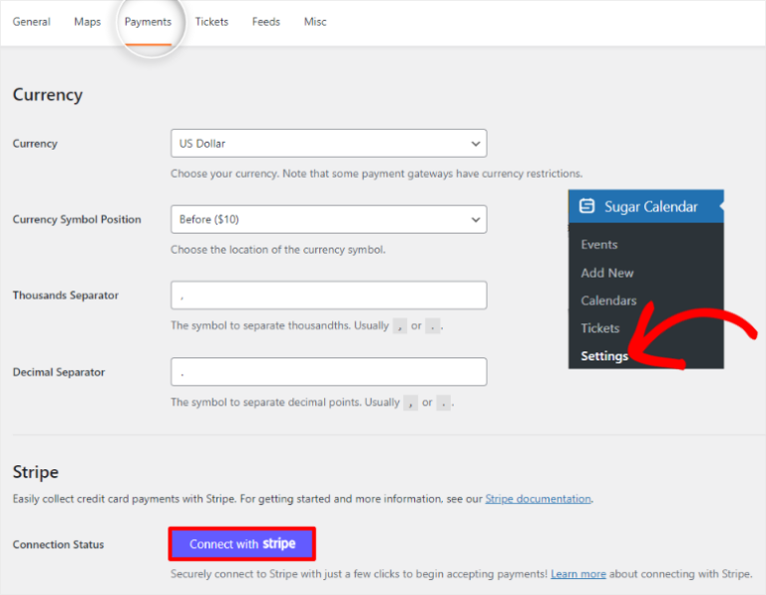Open Calendars from the sidebar menu
The height and width of the screenshot is (595, 766).
coord(608,300)
